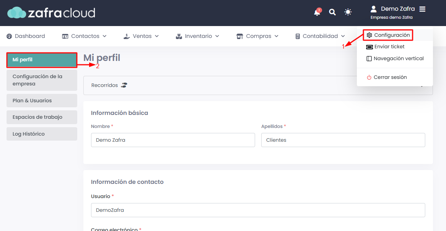Open the search magnifier icon
Viewport: 446px width, 231px height.
coord(332,12)
